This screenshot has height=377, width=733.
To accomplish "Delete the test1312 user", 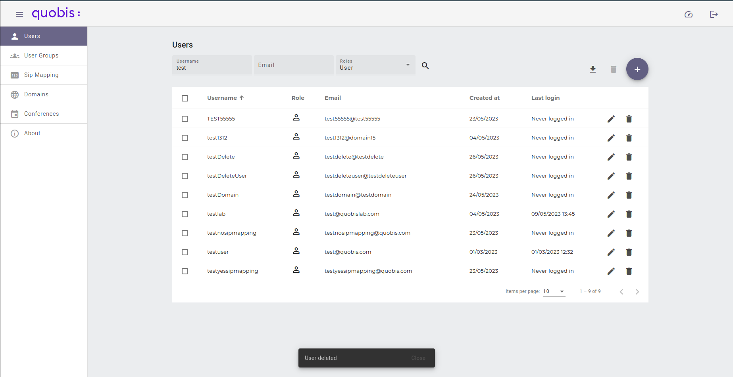I will click(629, 138).
